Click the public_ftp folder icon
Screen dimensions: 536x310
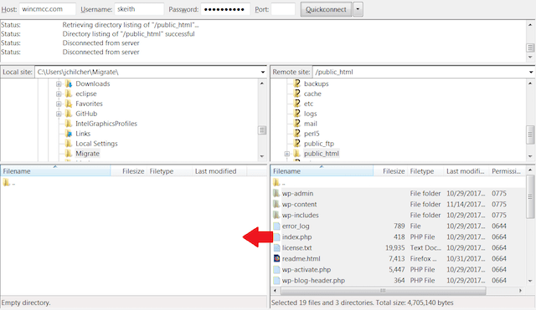pos(296,143)
